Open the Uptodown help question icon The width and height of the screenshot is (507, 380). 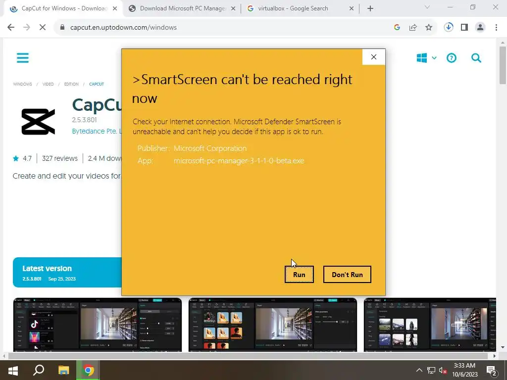point(452,58)
